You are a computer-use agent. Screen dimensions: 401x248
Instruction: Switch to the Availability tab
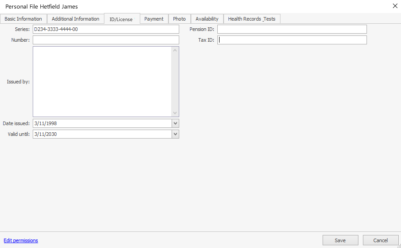[207, 19]
